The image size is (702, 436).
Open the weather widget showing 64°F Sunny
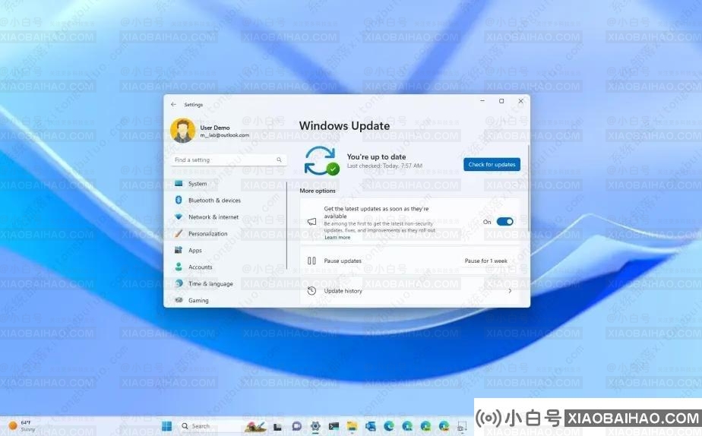[x=22, y=425]
